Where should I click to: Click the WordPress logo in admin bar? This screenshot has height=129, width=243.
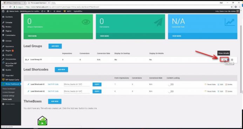point(3,11)
